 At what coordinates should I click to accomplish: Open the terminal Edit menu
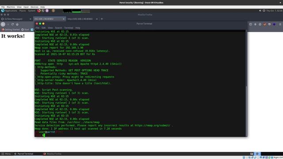(44, 28)
